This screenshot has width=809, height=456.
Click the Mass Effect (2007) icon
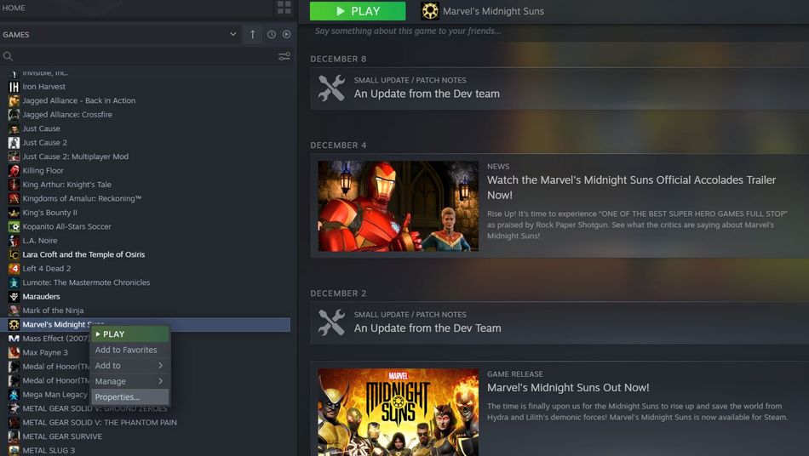(14, 338)
